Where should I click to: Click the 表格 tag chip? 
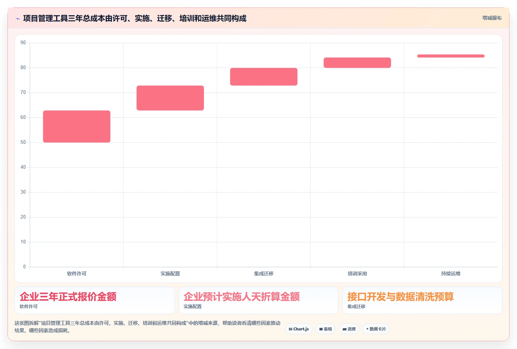[325, 329]
